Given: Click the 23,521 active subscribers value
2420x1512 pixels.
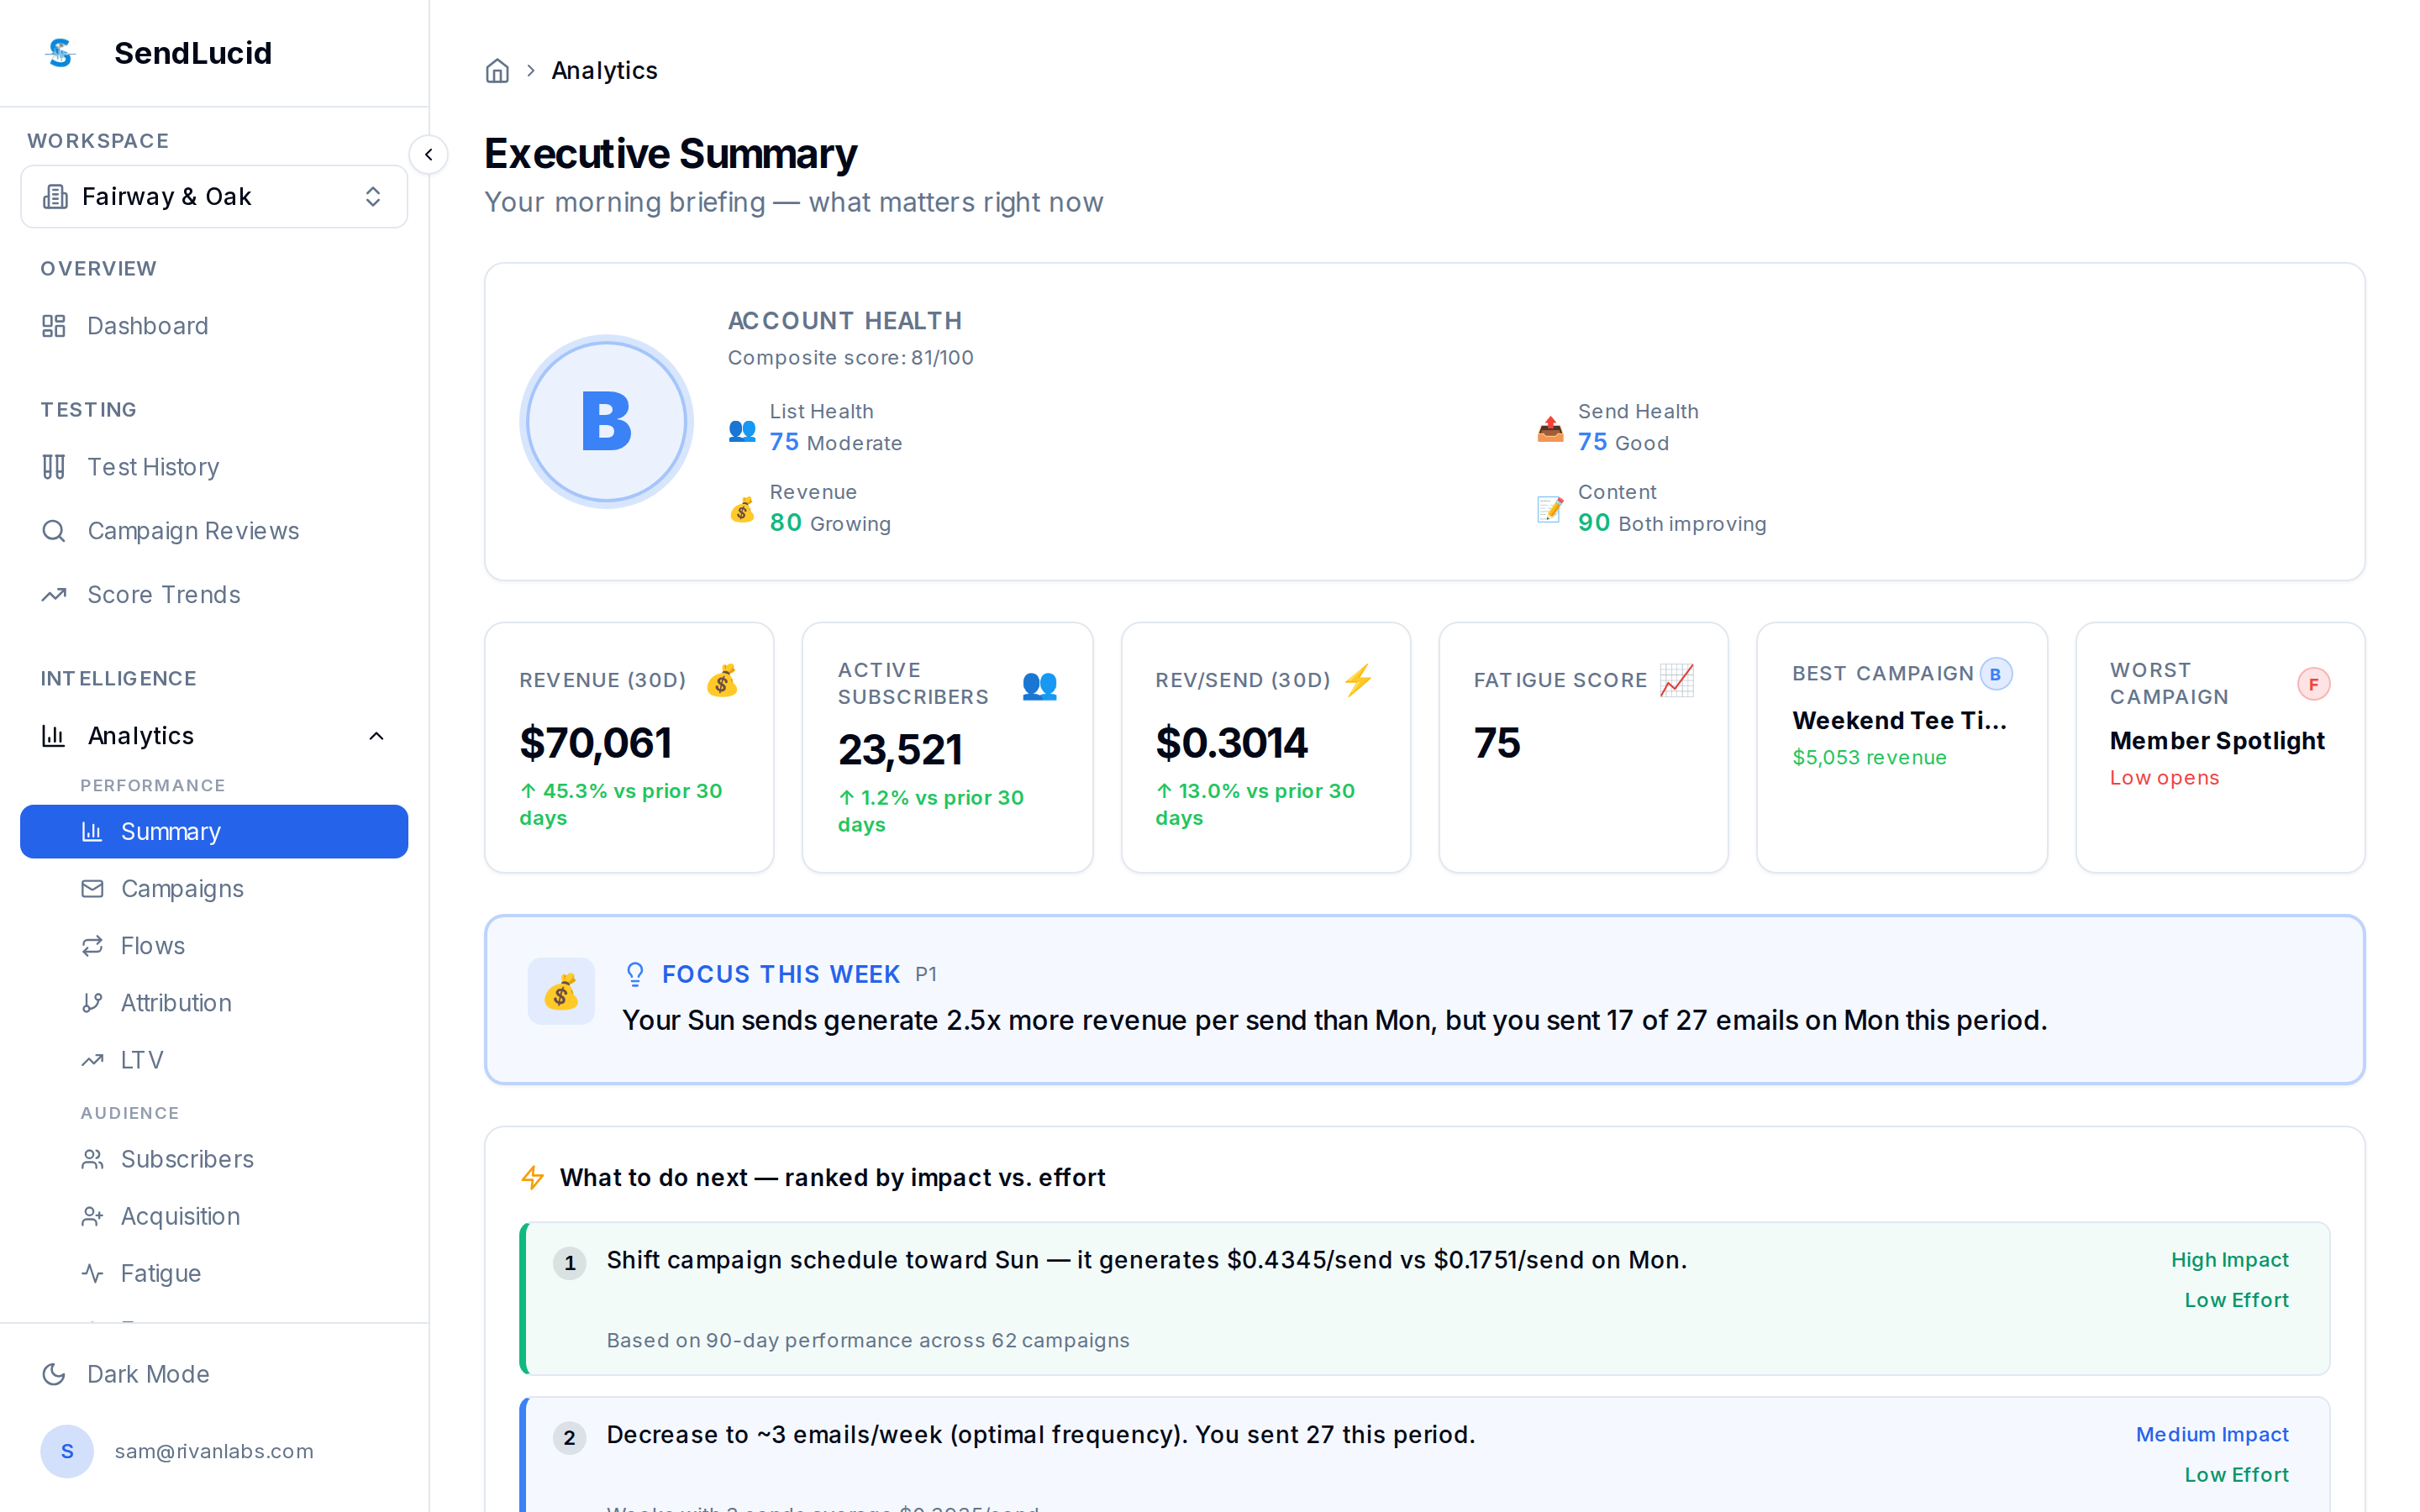Looking at the screenshot, I should coord(900,750).
